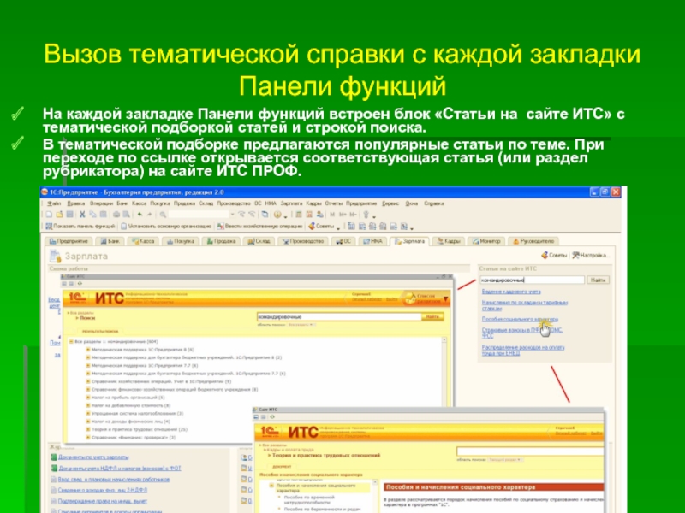
Task: Switch to the Покупка tab
Action: point(181,241)
